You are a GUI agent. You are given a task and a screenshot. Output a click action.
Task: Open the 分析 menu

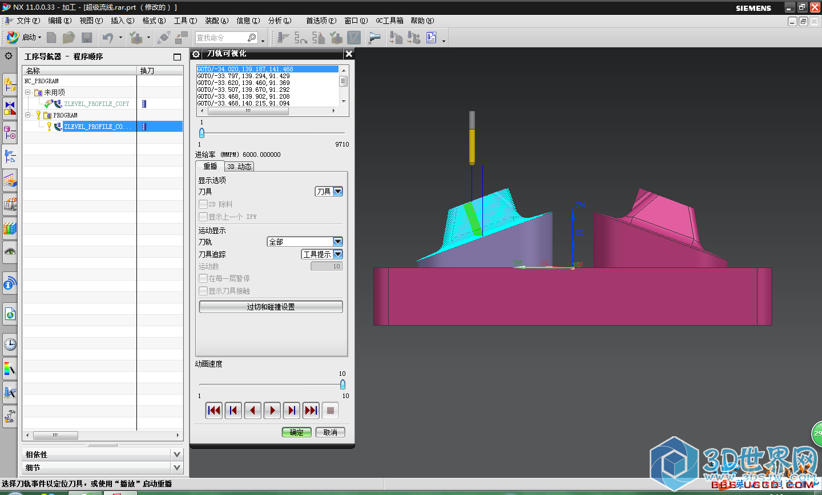coord(279,21)
